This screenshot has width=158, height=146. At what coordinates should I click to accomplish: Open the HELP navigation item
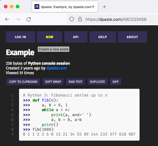coord(103,37)
